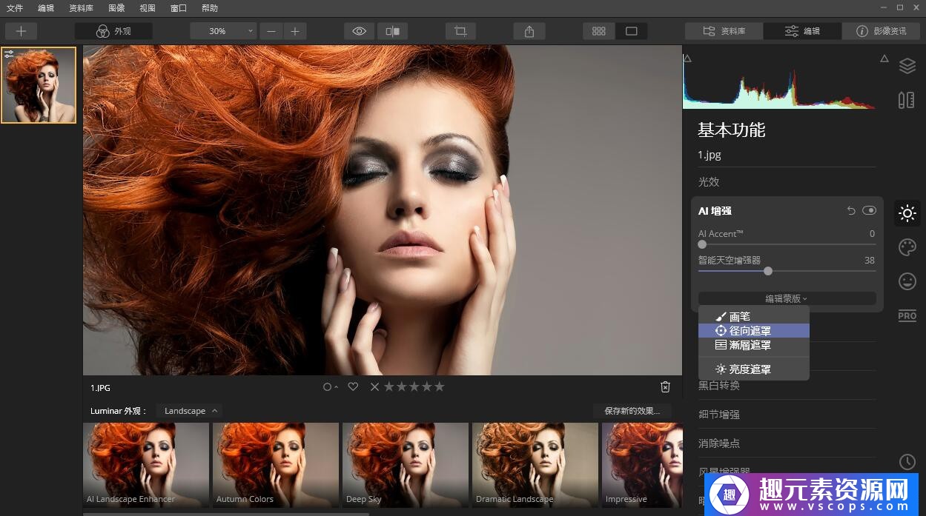Click the share/export icon

(529, 31)
